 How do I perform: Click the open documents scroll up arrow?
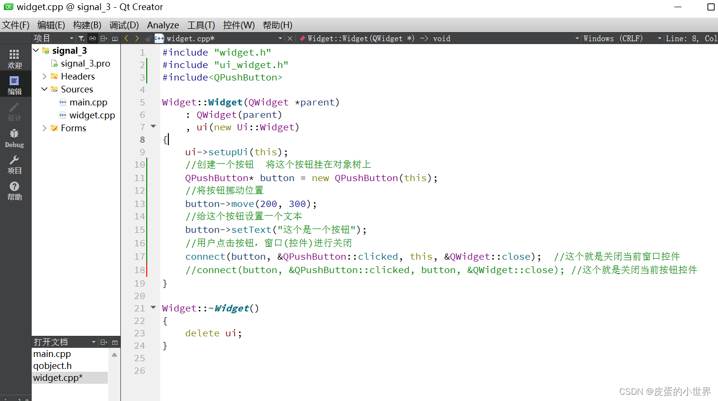click(114, 355)
